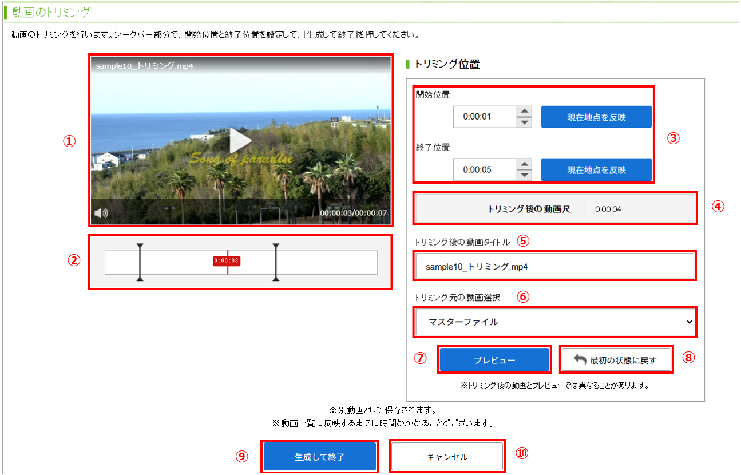Select the right trim end marker on seekbar

276,262
